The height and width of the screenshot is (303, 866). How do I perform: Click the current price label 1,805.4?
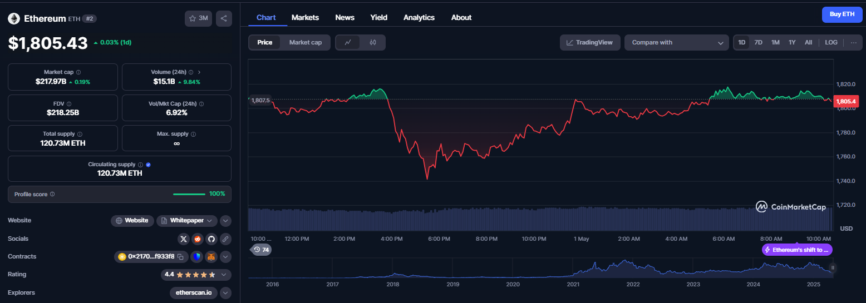click(846, 101)
